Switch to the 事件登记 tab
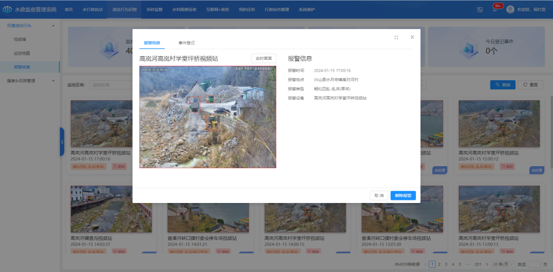The image size is (553, 272). [186, 43]
